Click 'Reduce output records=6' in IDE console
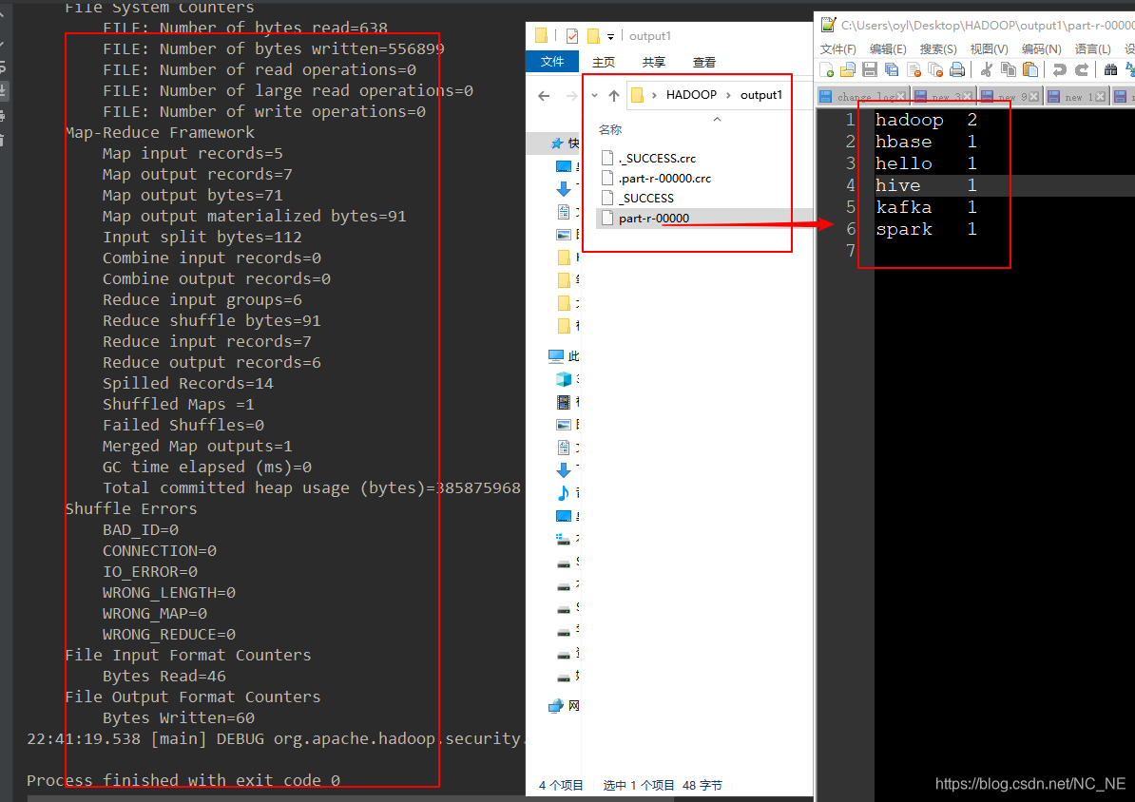1135x802 pixels. (211, 363)
